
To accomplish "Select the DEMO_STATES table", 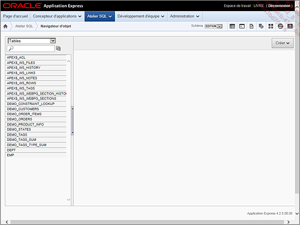I will (36, 130).
